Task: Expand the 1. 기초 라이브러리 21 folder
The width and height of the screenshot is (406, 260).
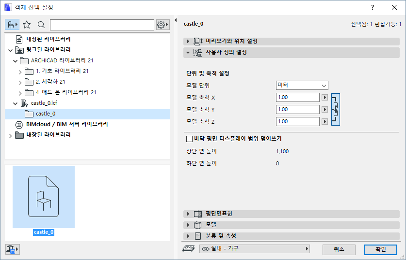Action: point(20,72)
